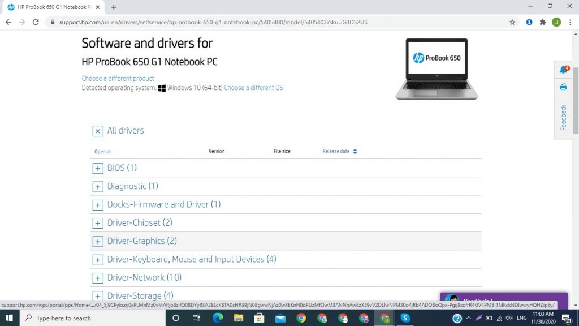Click the Choose a different OS link

point(253,88)
